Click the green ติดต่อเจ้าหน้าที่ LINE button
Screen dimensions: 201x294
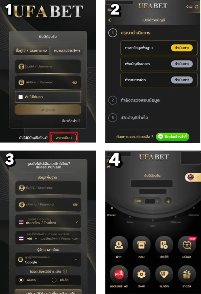[x=173, y=137]
